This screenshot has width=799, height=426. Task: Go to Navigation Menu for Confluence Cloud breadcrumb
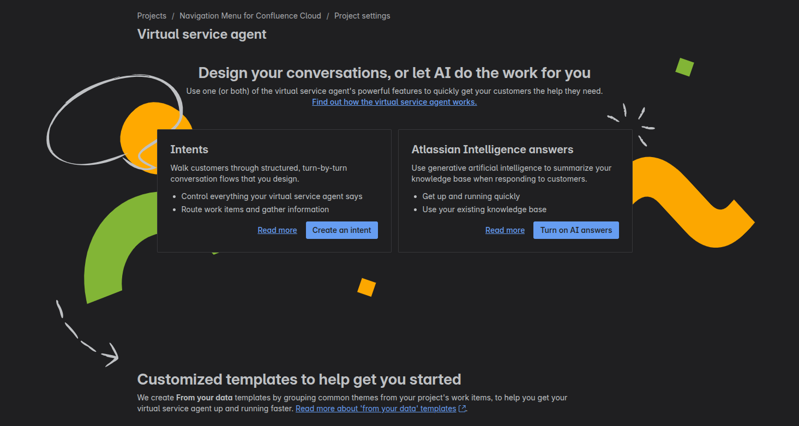[x=250, y=16]
